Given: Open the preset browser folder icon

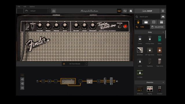Looking at the screenshot, I should coord(27,11).
